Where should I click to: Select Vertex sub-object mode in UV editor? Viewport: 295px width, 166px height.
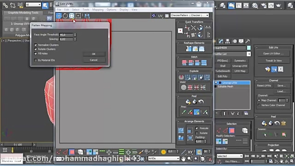59,152
